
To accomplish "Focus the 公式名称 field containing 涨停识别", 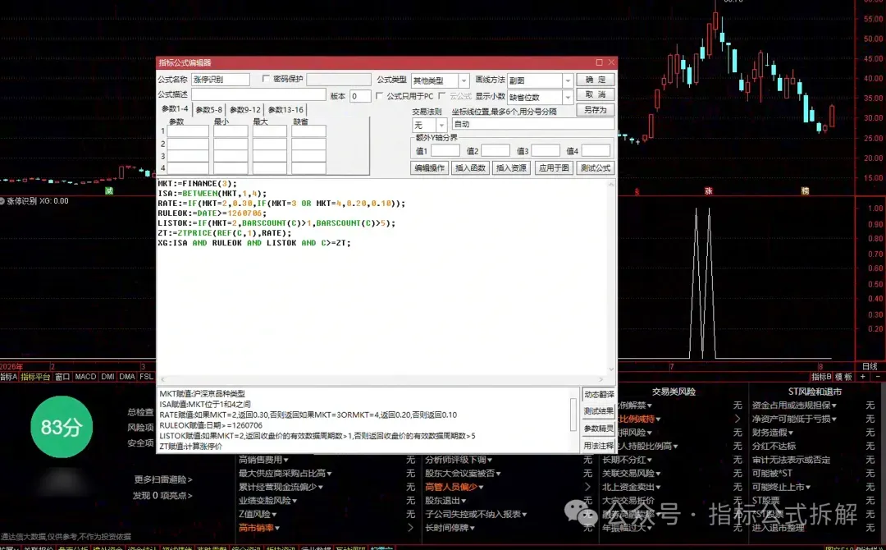I will (x=221, y=80).
